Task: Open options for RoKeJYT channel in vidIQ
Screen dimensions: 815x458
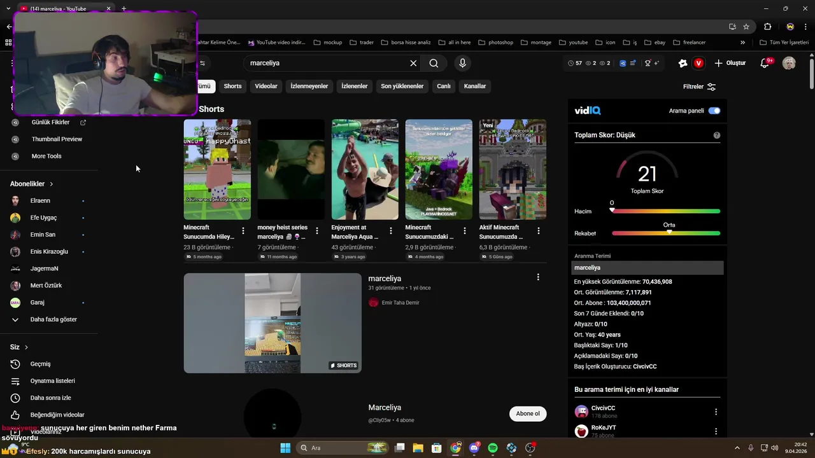Action: (716, 431)
